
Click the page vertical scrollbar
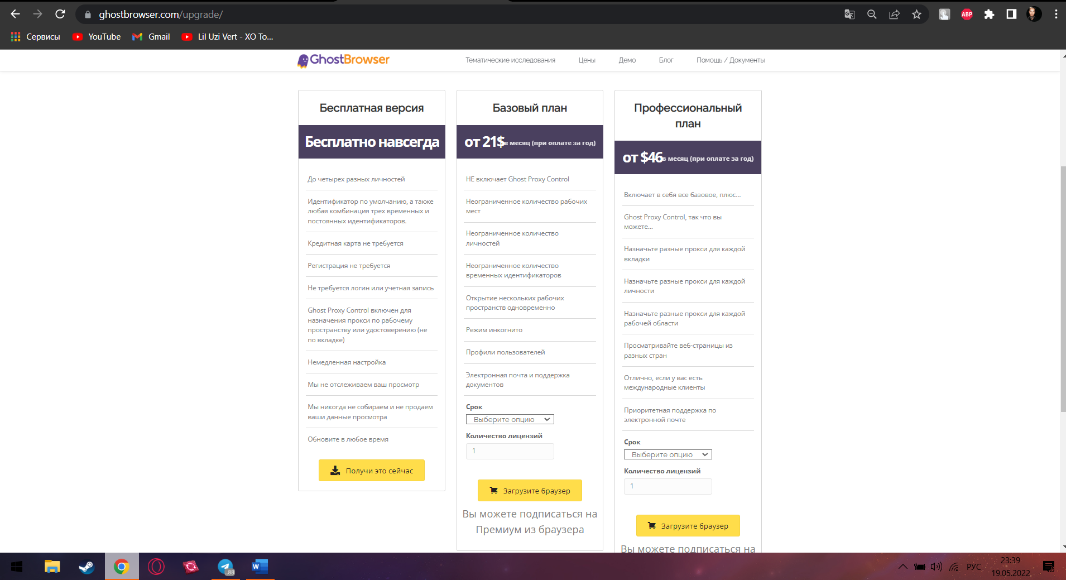pos(1063,289)
